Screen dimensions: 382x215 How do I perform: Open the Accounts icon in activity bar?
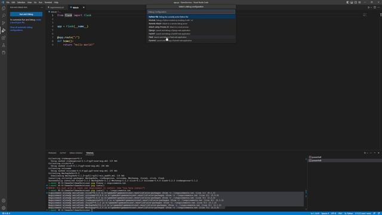pos(4,201)
